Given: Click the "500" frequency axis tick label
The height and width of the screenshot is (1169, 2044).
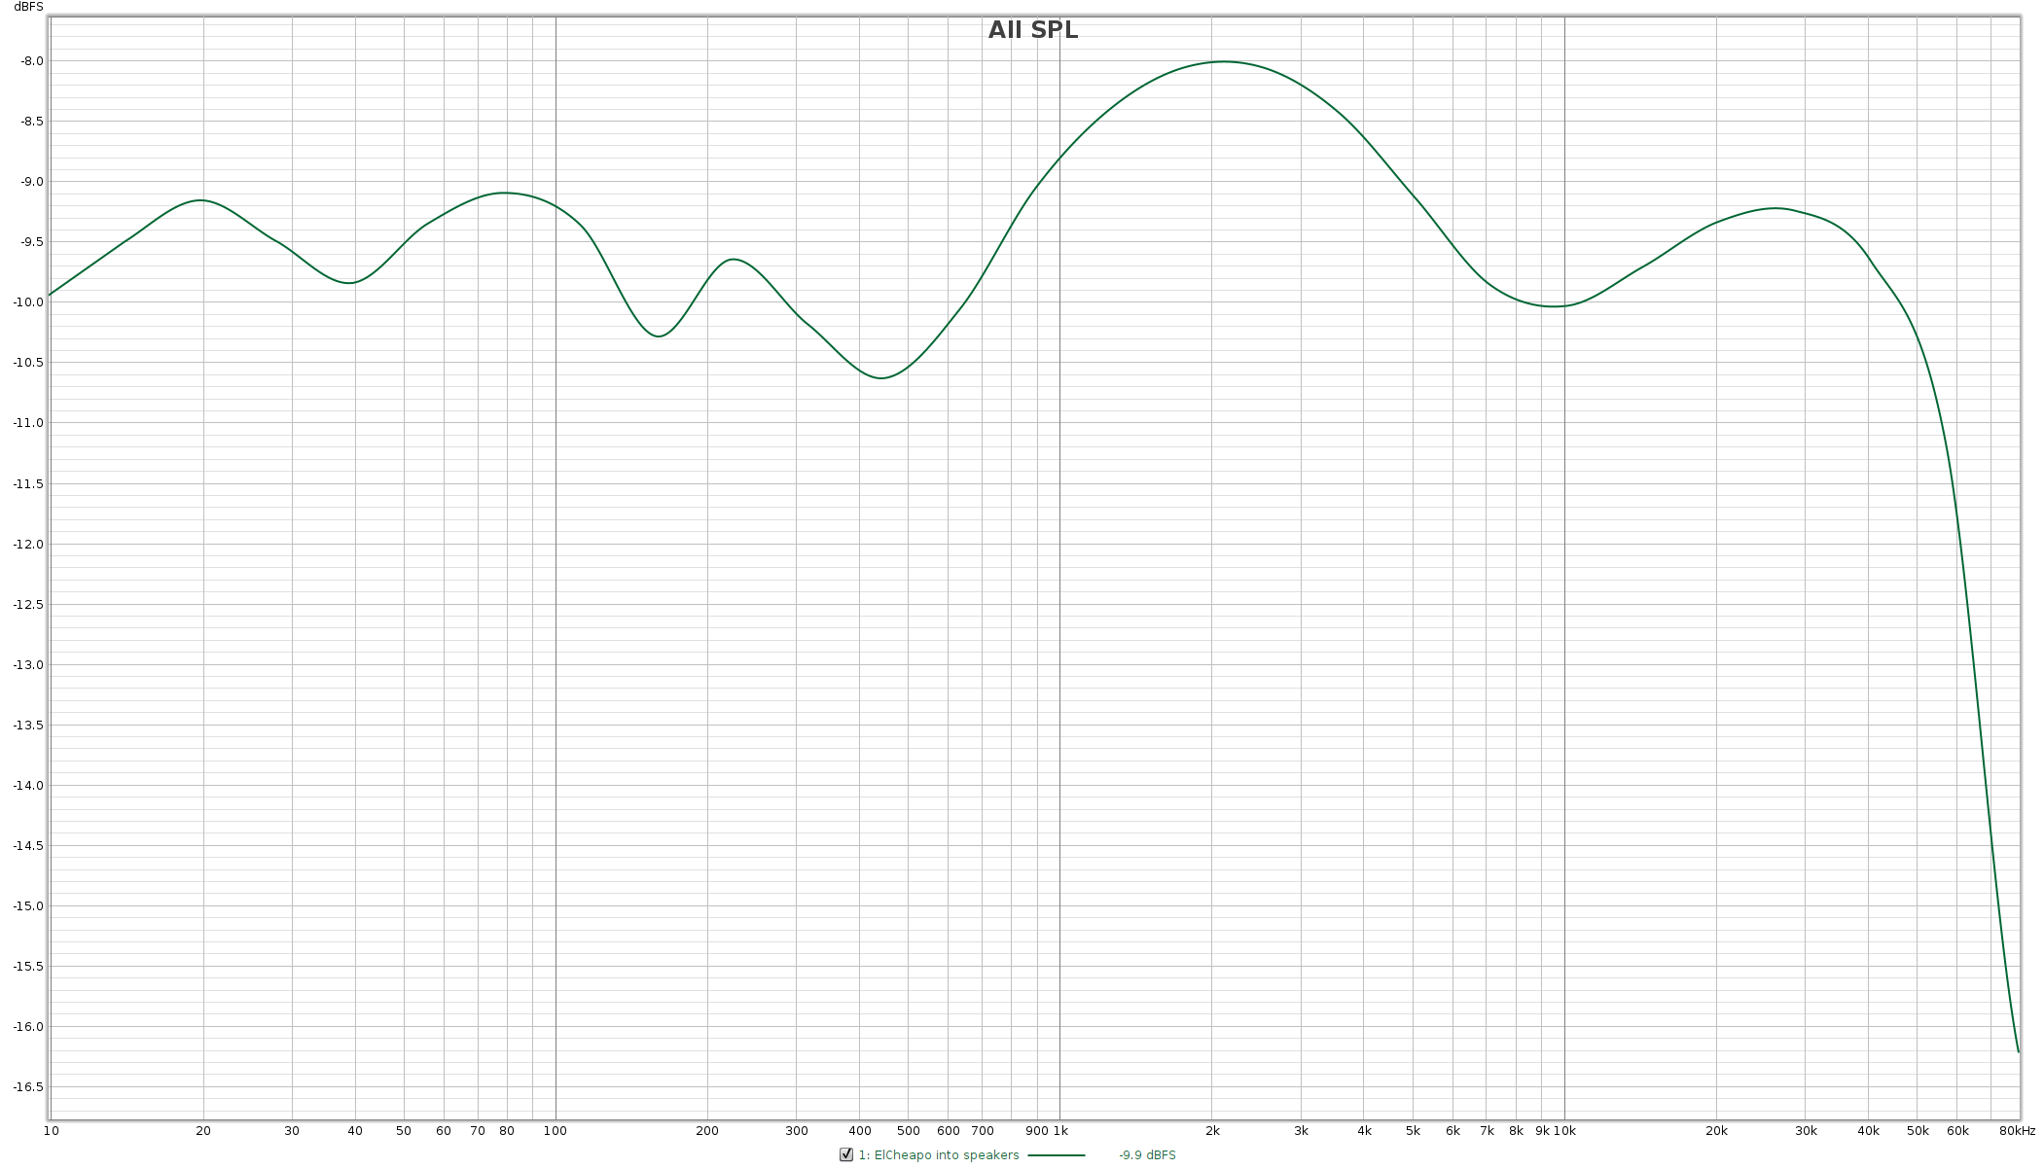Looking at the screenshot, I should pos(908,1131).
